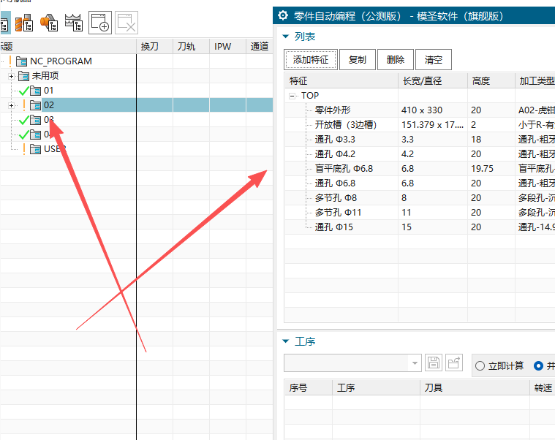Image resolution: width=555 pixels, height=440 pixels.
Task: Click the 转速 column header
Action: [543, 387]
